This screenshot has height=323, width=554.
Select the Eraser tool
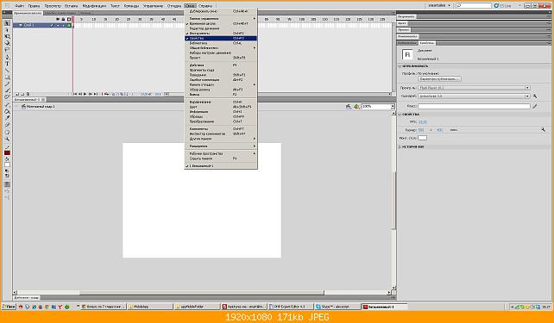click(7, 125)
